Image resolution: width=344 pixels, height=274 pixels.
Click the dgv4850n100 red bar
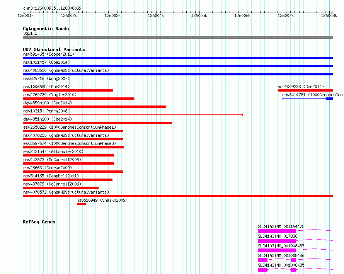[x=94, y=107]
